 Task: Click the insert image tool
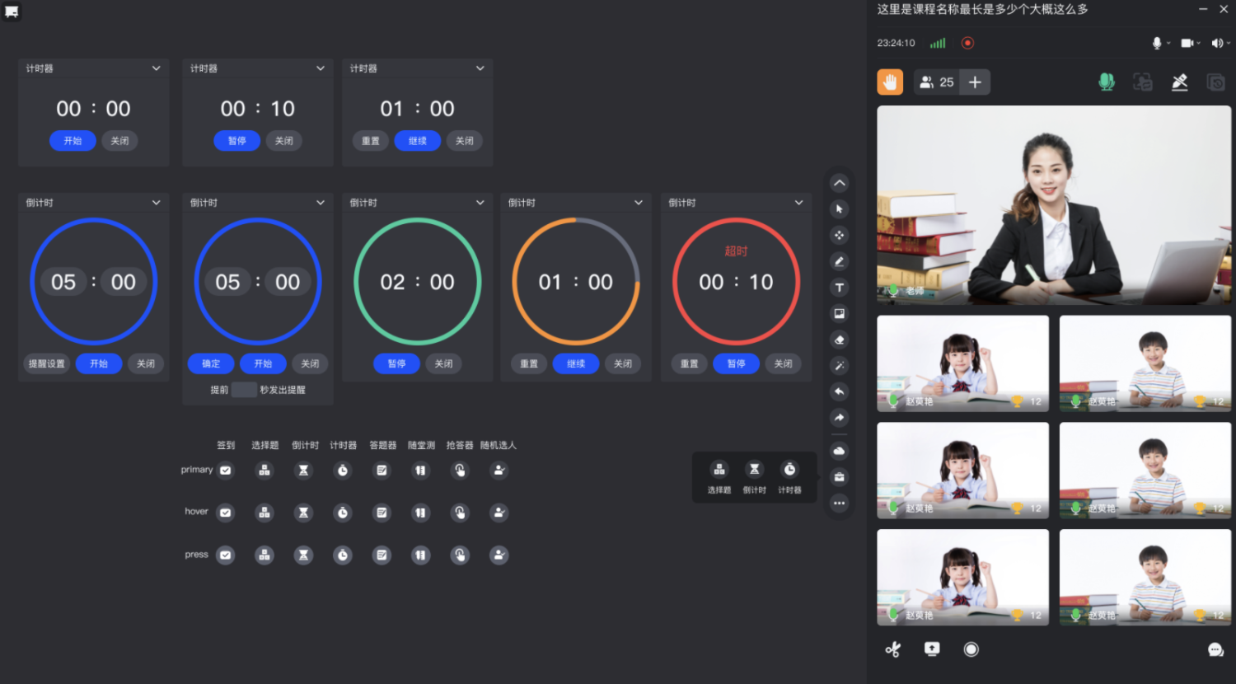tap(839, 313)
